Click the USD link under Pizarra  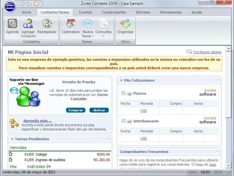(x=144, y=111)
